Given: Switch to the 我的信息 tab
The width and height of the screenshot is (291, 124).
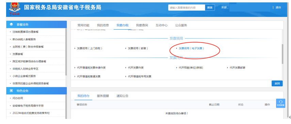Looking at the screenshot, I should click(x=103, y=25).
